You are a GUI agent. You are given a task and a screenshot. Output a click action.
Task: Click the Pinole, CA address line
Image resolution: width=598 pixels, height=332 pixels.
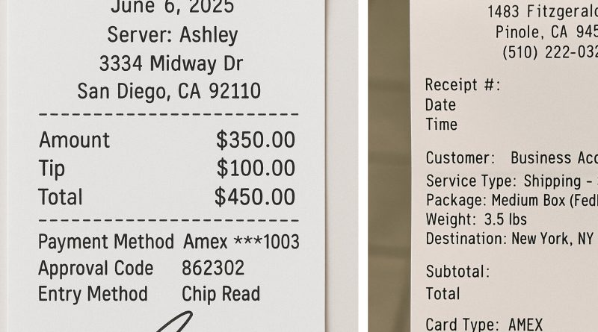546,32
